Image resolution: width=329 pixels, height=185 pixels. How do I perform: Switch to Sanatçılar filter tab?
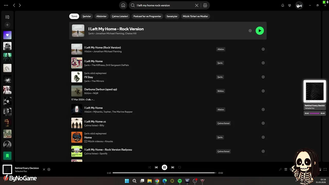pos(172,16)
